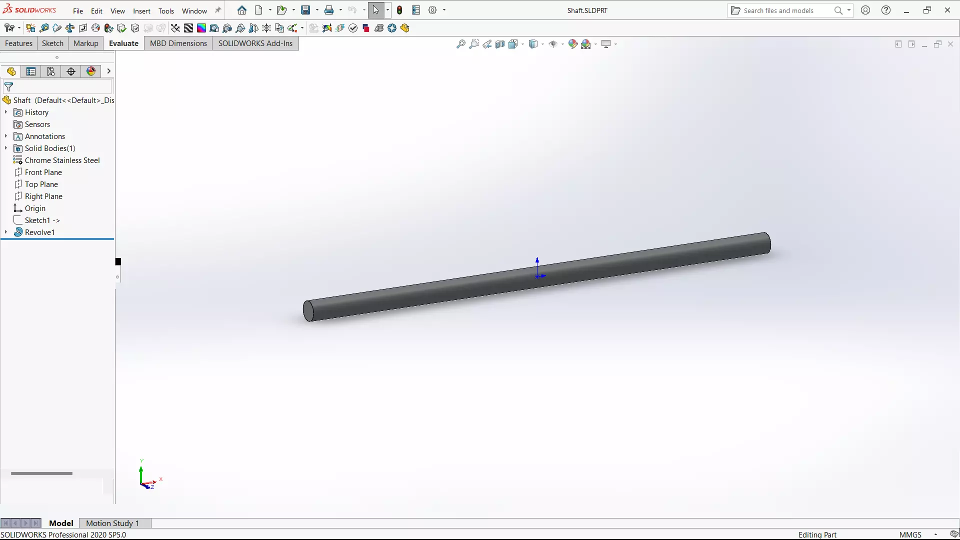
Task: Open the FeatureManager design tree tab
Action: click(11, 71)
